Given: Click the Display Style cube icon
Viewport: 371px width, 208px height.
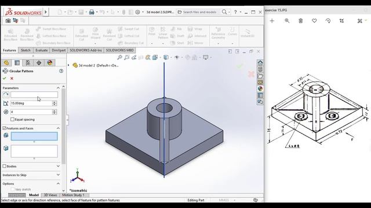Looking at the screenshot, I should 166,57.
